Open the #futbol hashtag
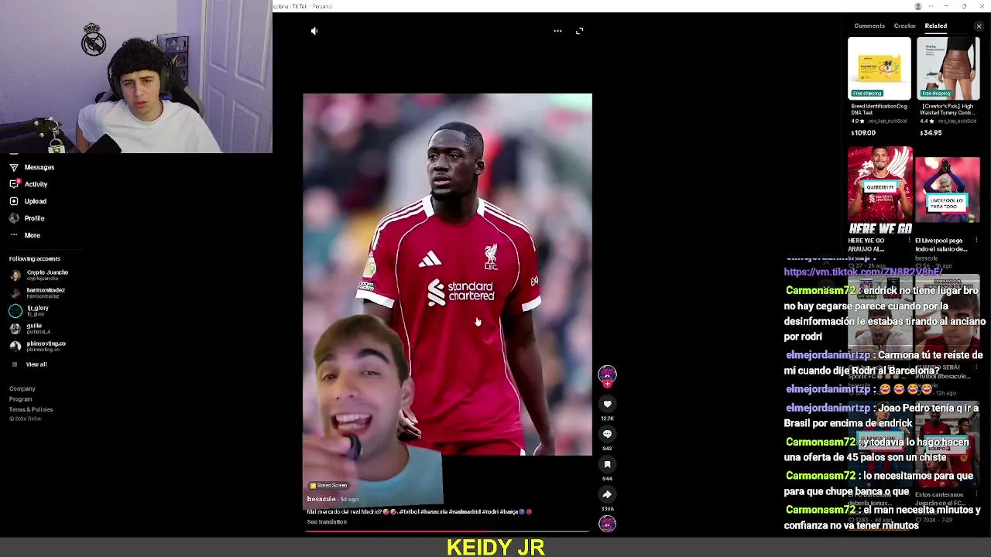The width and height of the screenshot is (991, 557). (410, 511)
